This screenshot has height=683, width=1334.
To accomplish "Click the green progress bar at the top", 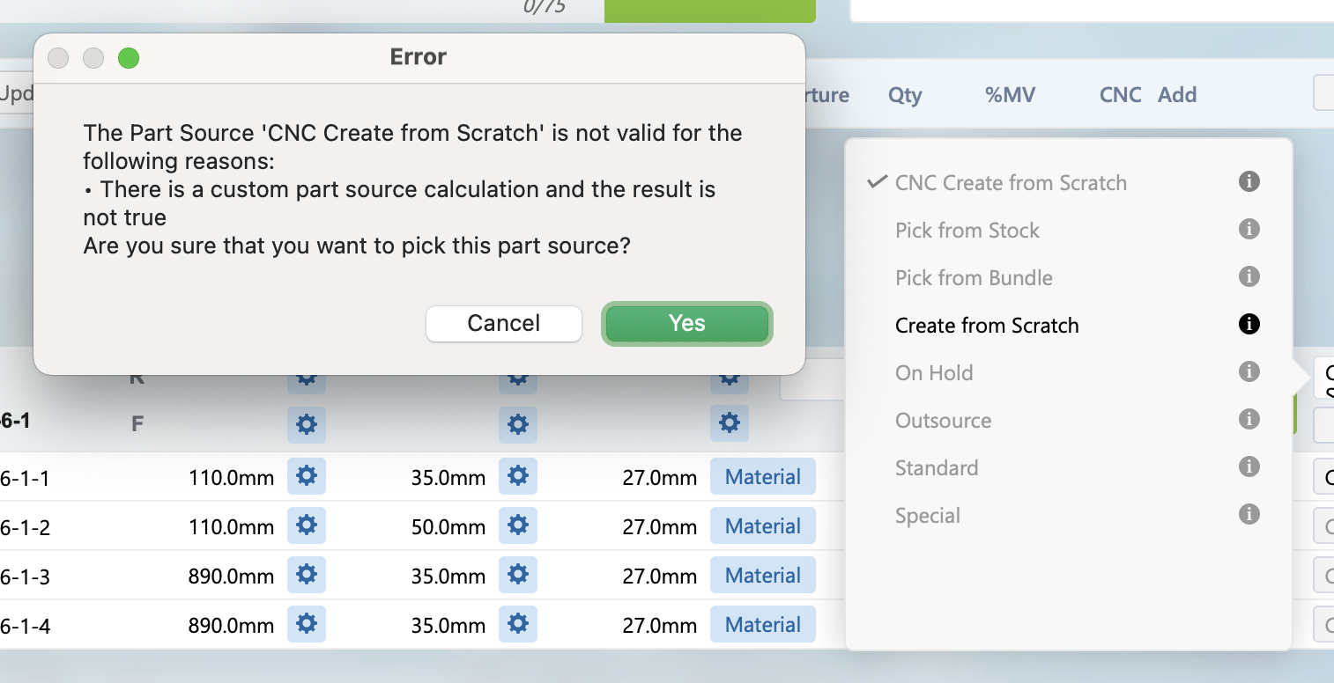I will tap(709, 11).
